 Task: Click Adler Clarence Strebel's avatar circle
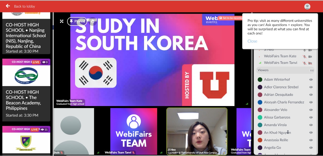pos(260,87)
